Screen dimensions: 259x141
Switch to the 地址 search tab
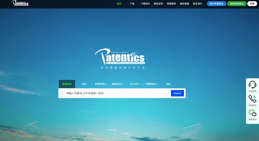[168, 84]
